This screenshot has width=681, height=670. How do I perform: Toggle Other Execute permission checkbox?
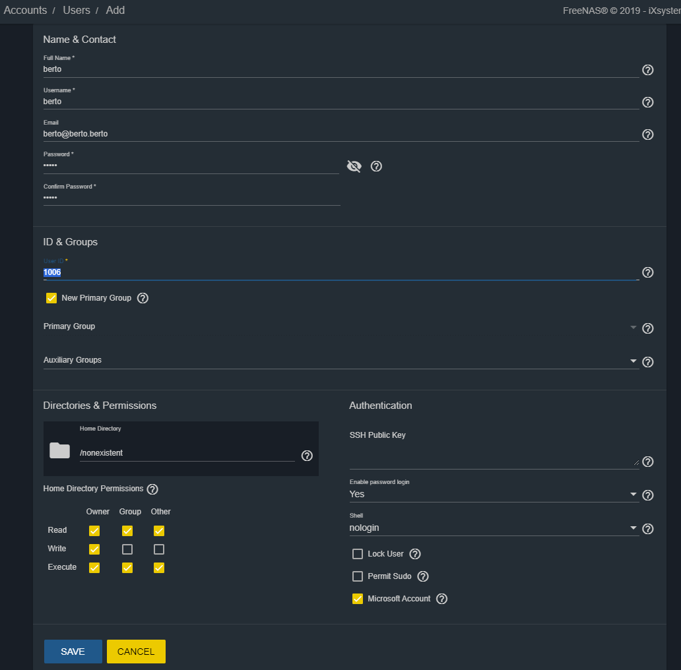(x=159, y=568)
